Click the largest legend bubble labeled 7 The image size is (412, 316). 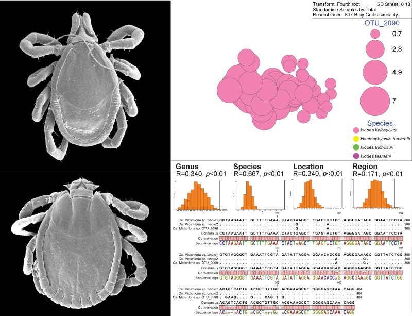tap(375, 101)
